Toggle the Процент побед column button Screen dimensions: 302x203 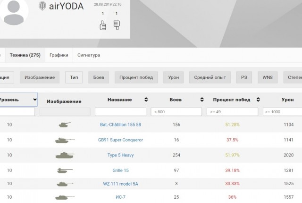(x=136, y=78)
